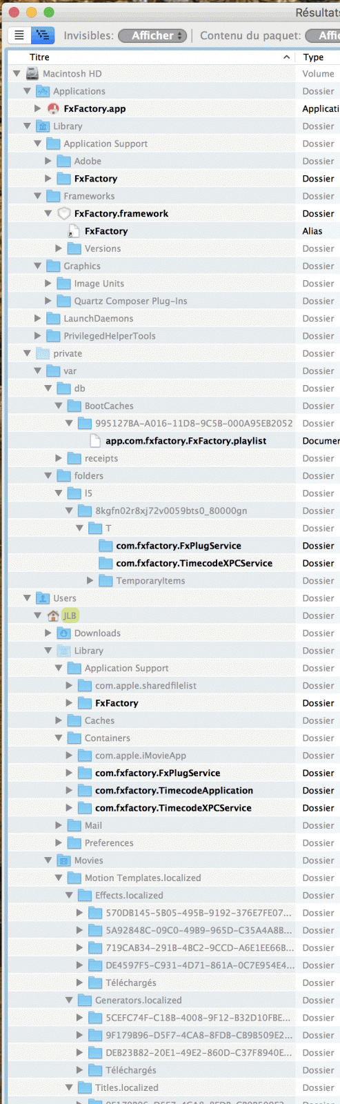Click the private folder icon

click(x=43, y=353)
